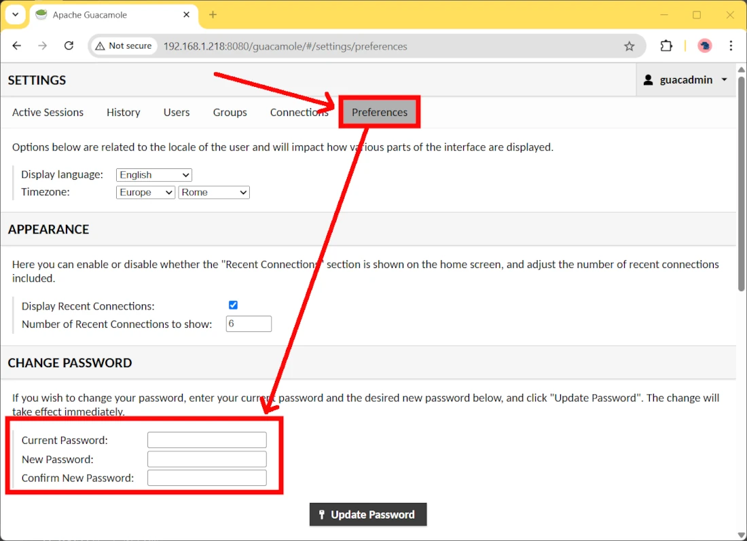This screenshot has width=747, height=541.
Task: Click the browser address bar URL
Action: click(285, 46)
